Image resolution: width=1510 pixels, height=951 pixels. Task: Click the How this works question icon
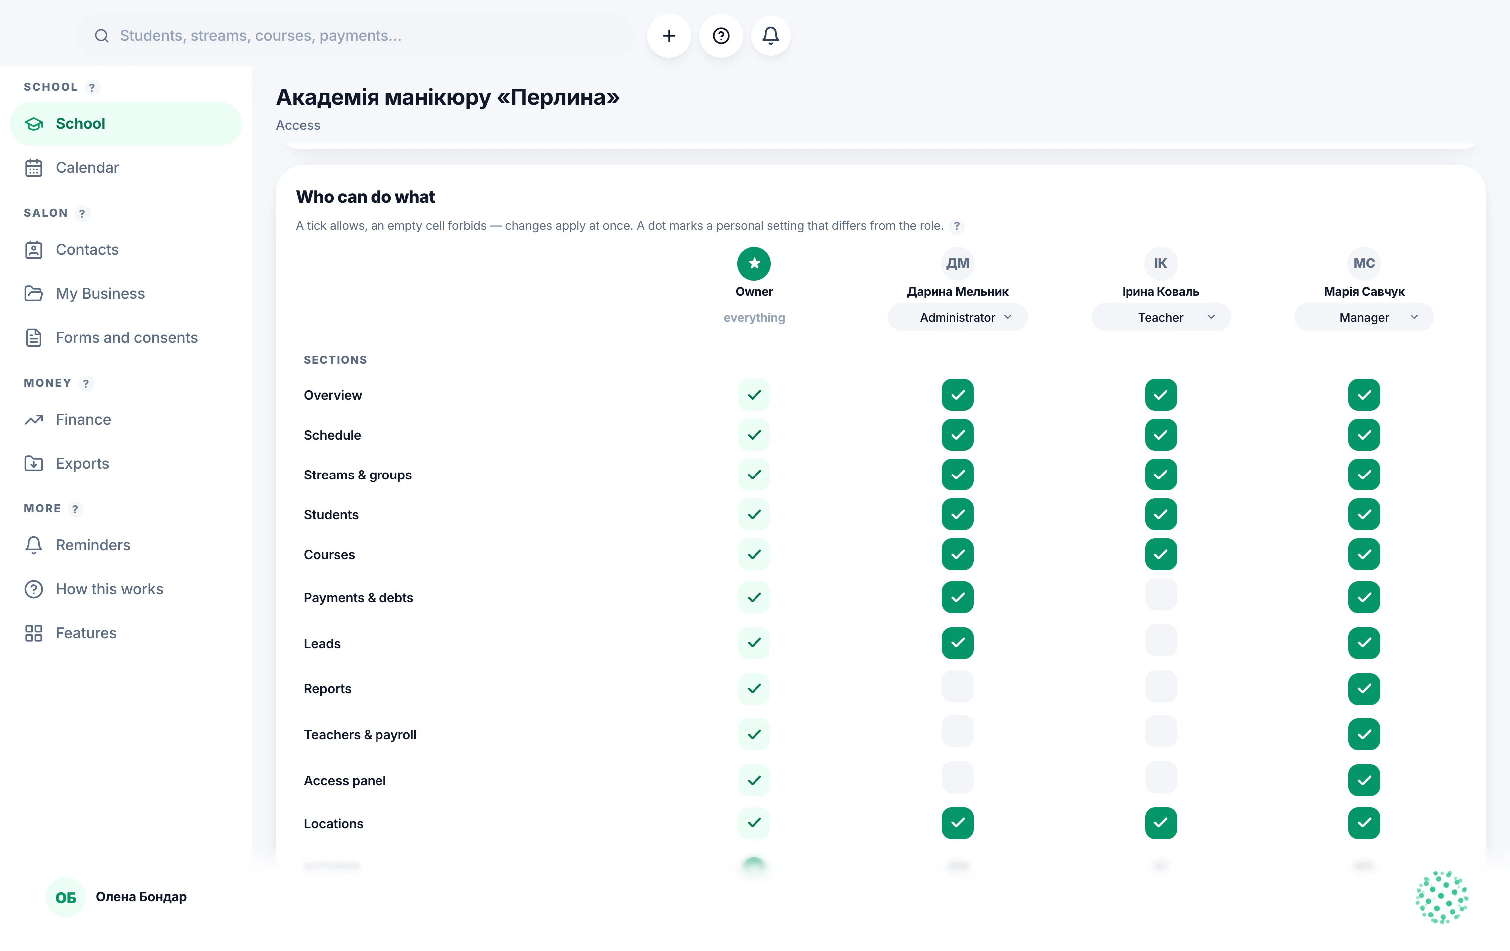coord(34,589)
